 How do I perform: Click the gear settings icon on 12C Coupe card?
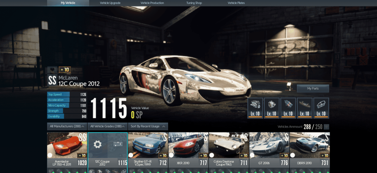pyautogui.click(x=97, y=144)
